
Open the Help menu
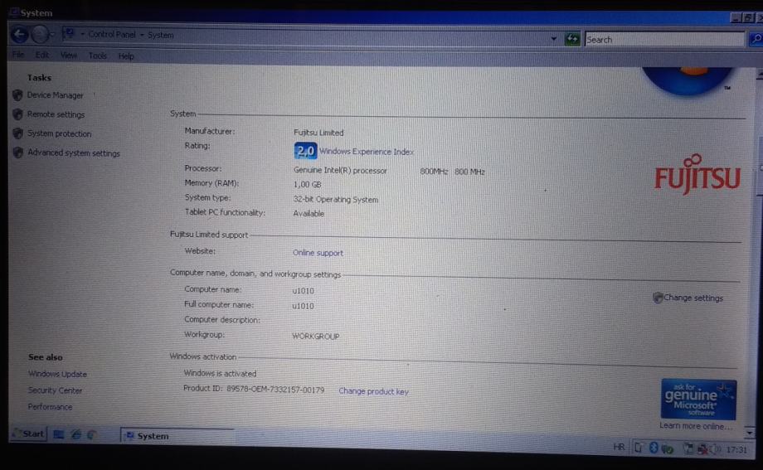126,56
